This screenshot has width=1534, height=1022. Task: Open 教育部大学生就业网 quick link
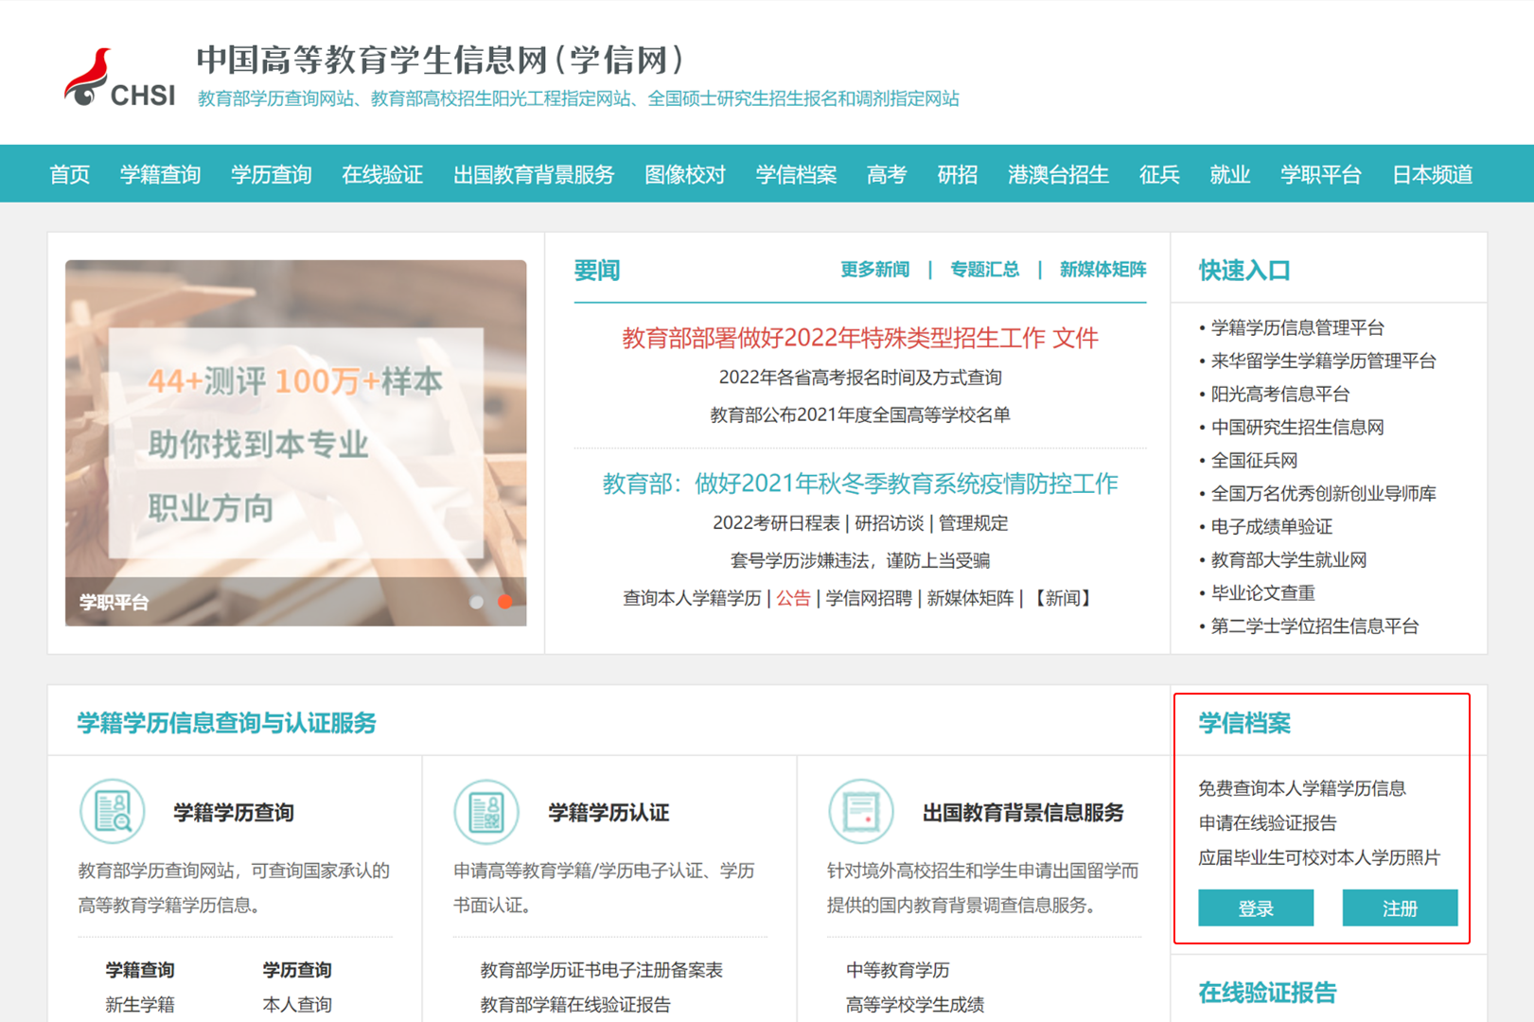(1289, 559)
